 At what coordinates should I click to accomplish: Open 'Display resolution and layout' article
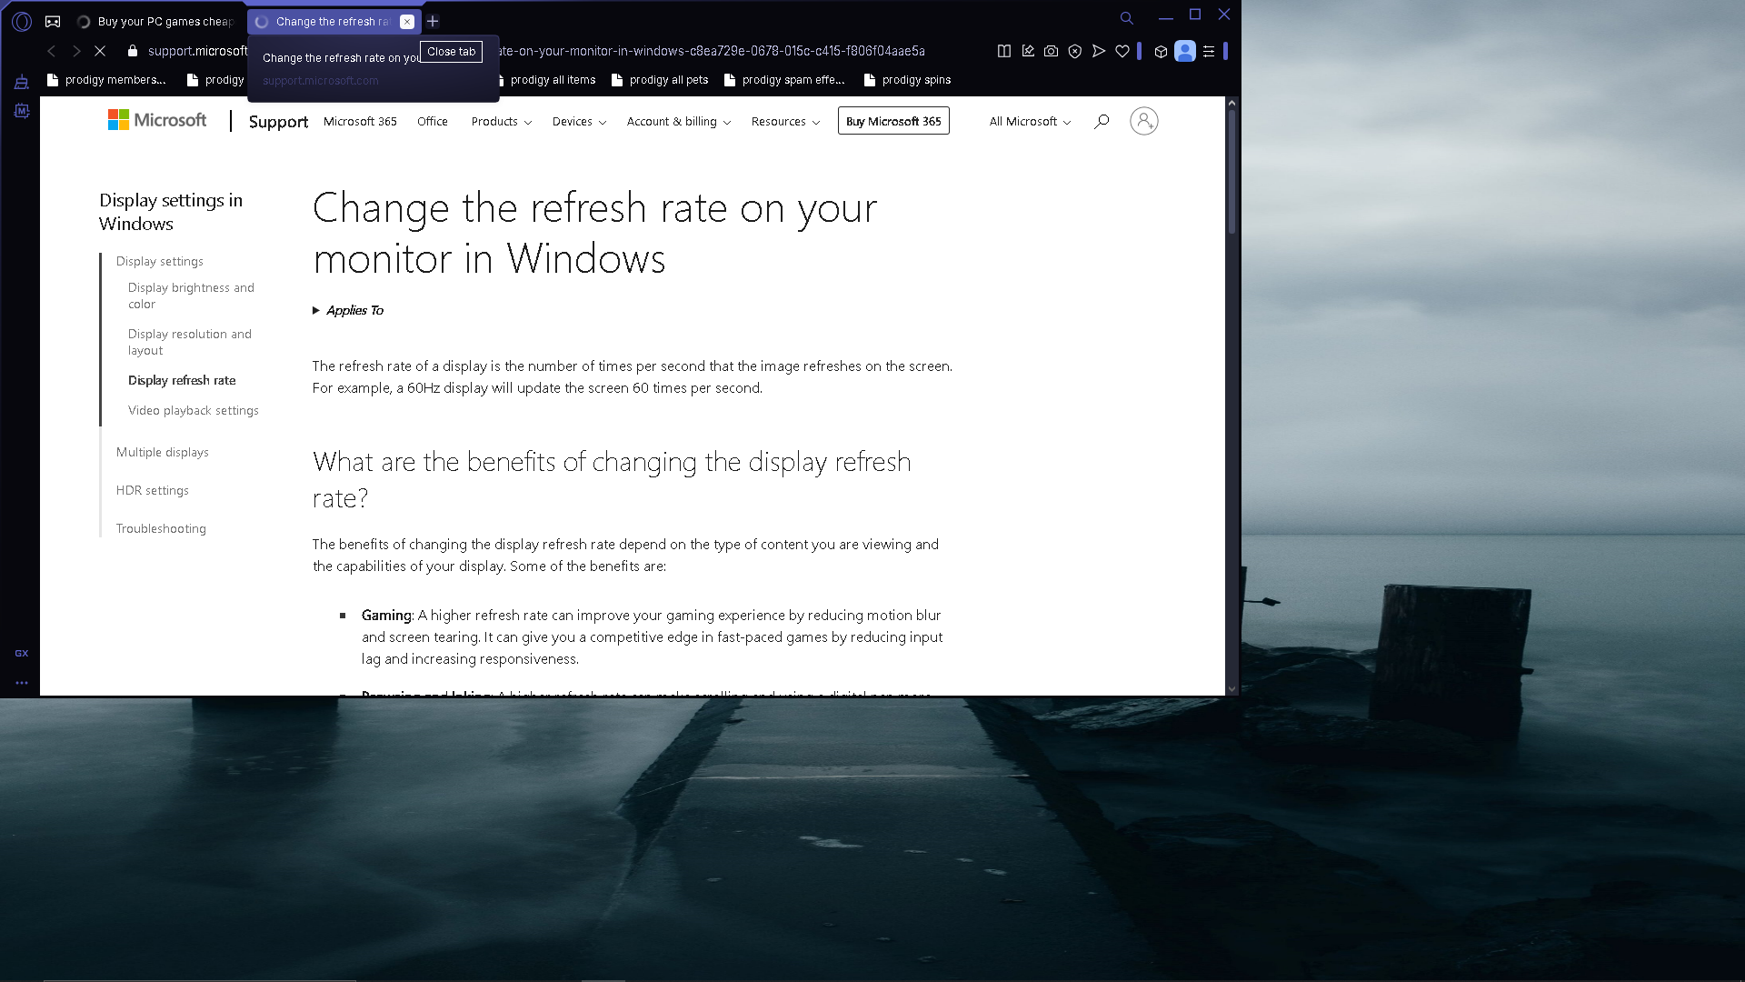tap(190, 342)
